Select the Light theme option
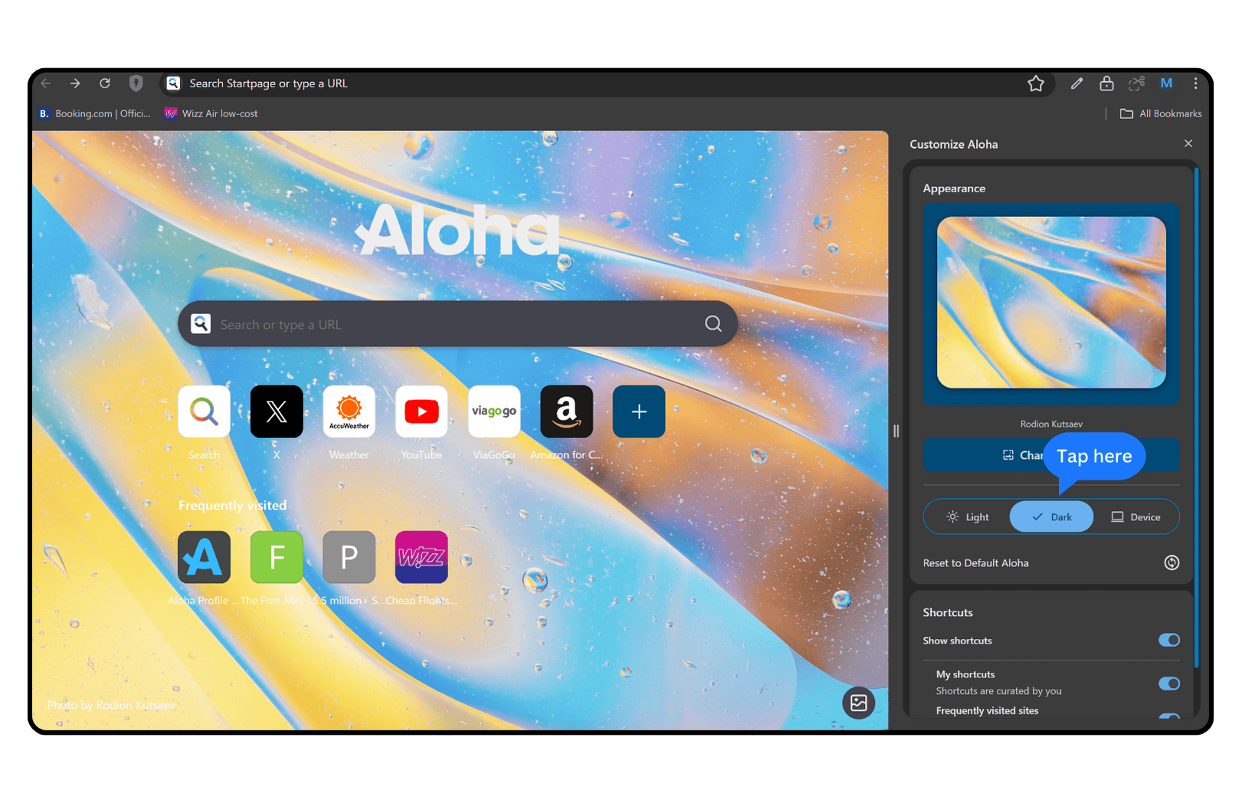Screen dimensions: 1242x803 967,517
